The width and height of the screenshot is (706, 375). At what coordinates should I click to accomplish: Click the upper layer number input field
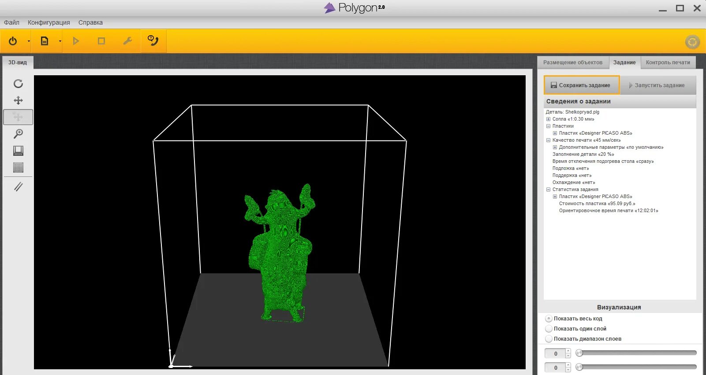pos(555,353)
